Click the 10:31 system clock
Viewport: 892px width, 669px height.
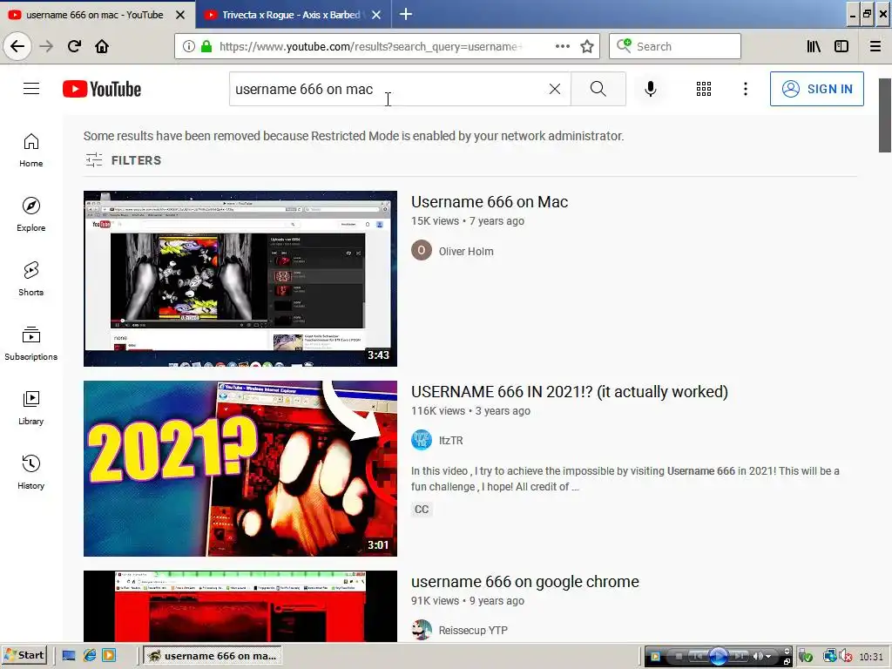[x=871, y=657]
